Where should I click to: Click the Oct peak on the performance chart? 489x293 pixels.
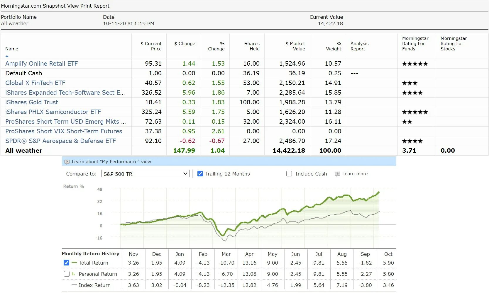[x=379, y=193]
